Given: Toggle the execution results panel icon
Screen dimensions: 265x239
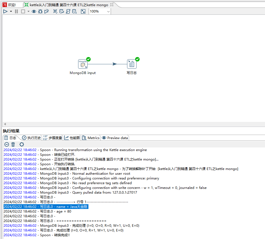Looking at the screenshot, I should [83, 11].
